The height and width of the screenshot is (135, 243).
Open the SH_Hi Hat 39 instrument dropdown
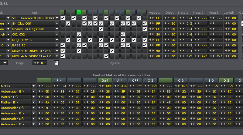[x=57, y=40]
